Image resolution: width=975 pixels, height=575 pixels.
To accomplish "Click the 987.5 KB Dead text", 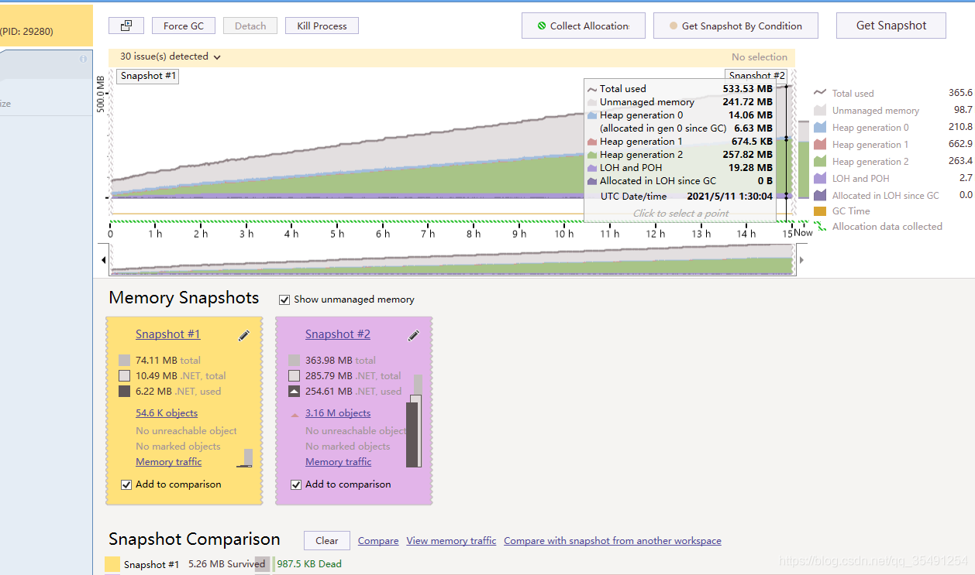I will (309, 564).
